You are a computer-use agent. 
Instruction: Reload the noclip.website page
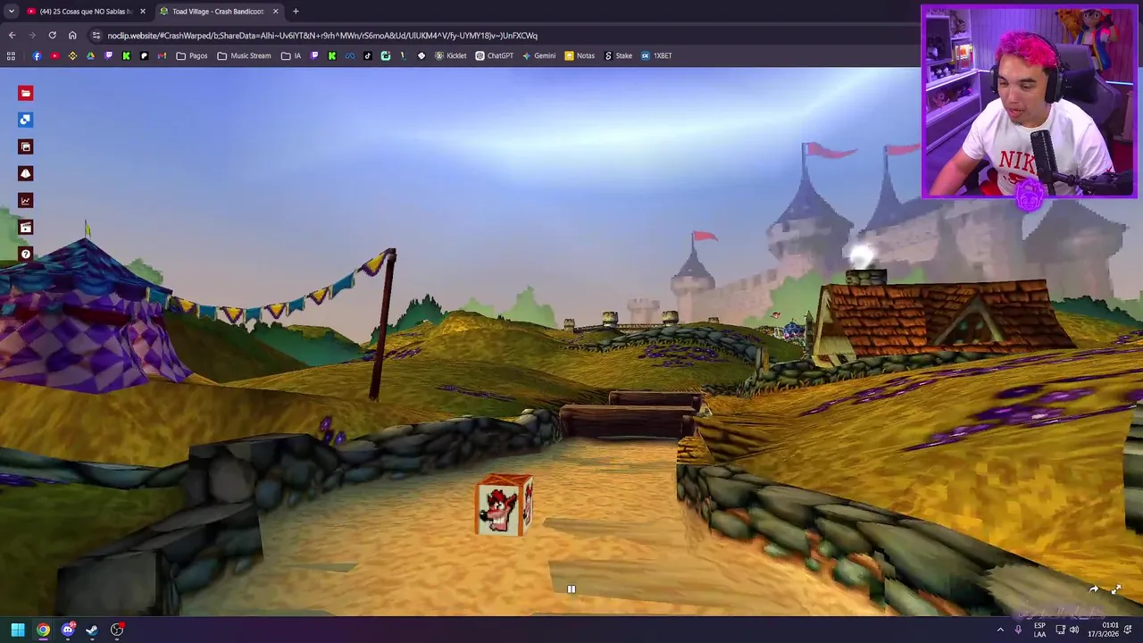point(52,36)
